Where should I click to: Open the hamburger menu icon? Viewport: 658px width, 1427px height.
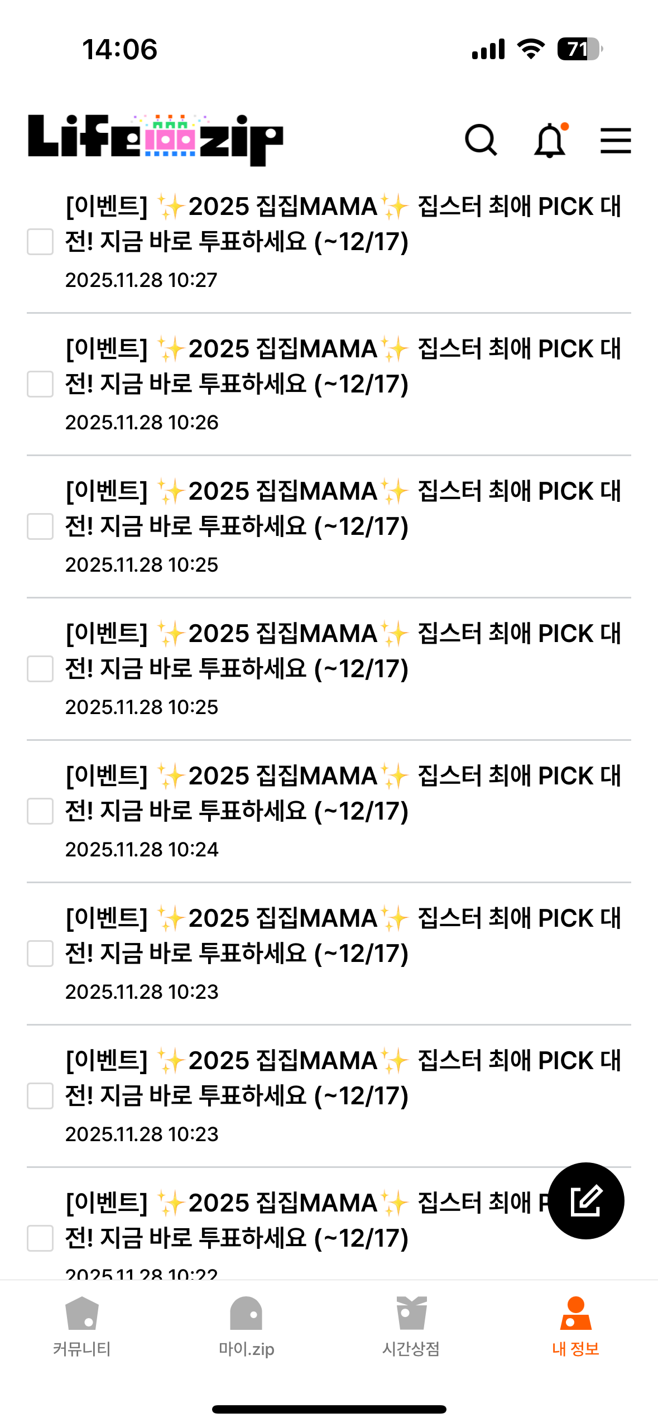[616, 140]
